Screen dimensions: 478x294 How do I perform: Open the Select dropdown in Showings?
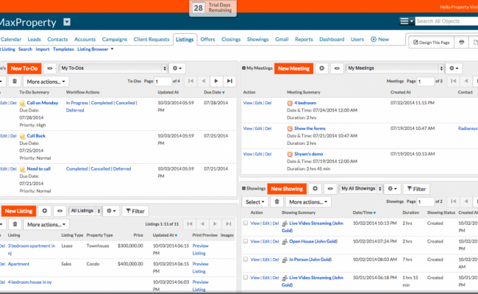254,201
